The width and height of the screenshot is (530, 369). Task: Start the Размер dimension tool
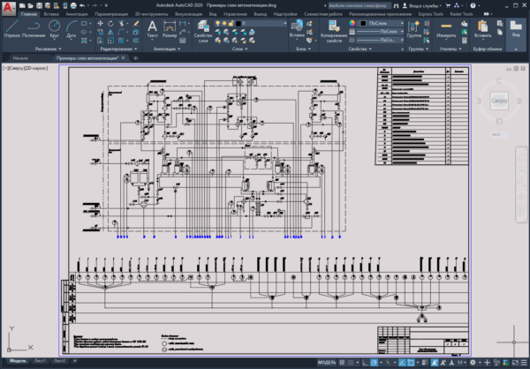(170, 29)
